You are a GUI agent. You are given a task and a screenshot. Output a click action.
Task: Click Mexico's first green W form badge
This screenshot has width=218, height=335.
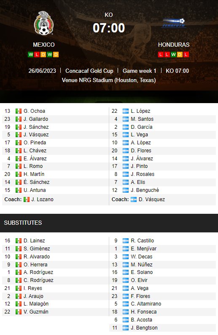[x=31, y=54]
